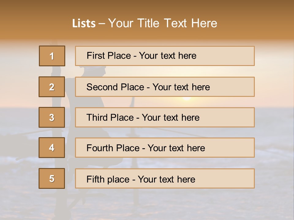The width and height of the screenshot is (294, 220).
Task: Select the number 2 box
Action: [x=52, y=87]
